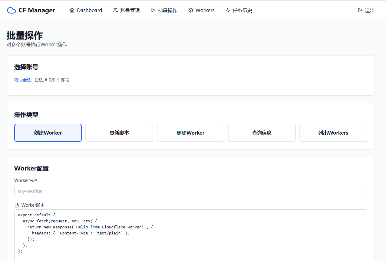
Task: Click the 任务历史 activity pulse icon
Action: pyautogui.click(x=228, y=10)
